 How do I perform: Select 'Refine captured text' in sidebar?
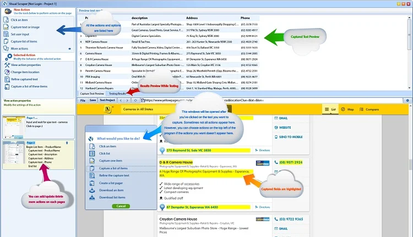[24, 79]
